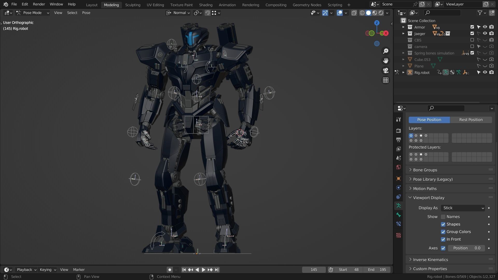Viewport: 498px width, 280px height.
Task: Open the Render menu
Action: (x=39, y=4)
